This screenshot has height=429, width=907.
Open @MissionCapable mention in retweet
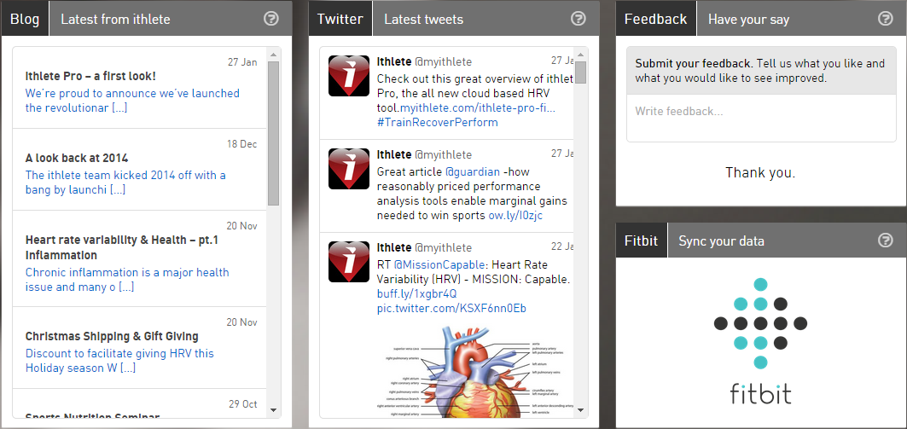[x=441, y=264]
